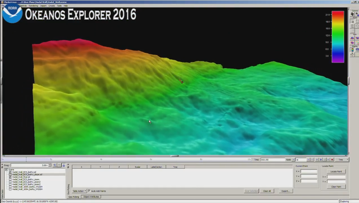Open the Create menu

[x=52, y=6]
